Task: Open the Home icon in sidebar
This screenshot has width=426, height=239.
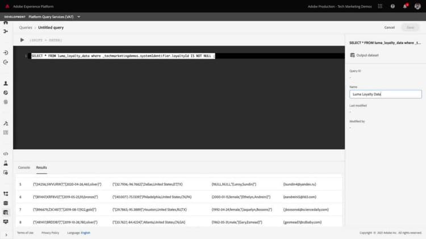Action: (6, 23)
